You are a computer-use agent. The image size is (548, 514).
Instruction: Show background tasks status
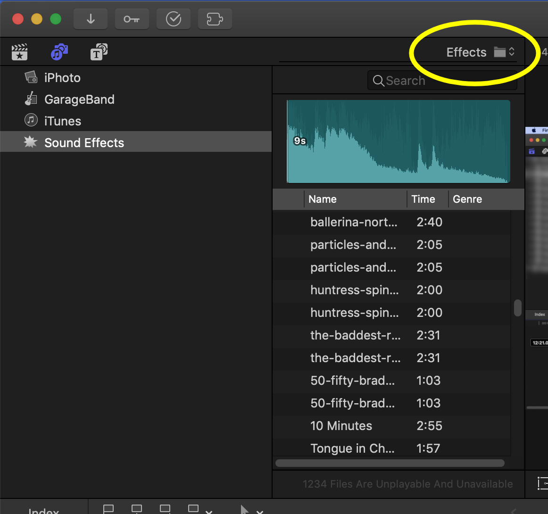pos(173,19)
